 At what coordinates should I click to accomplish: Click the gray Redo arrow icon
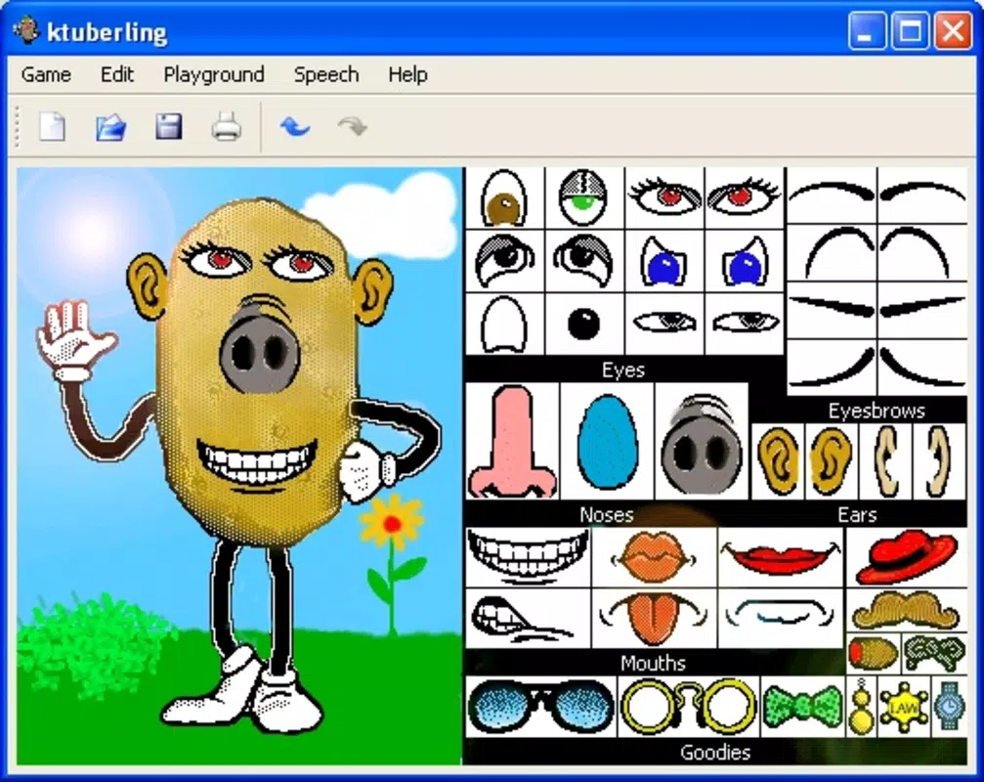click(352, 126)
